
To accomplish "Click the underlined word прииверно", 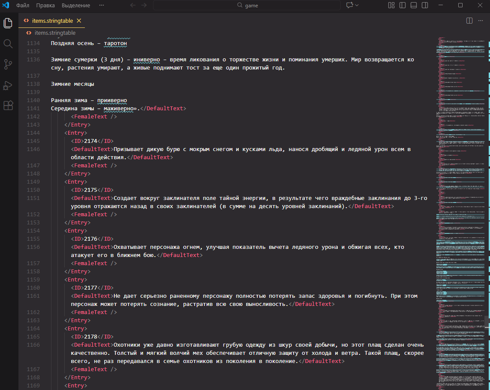I will (x=112, y=100).
